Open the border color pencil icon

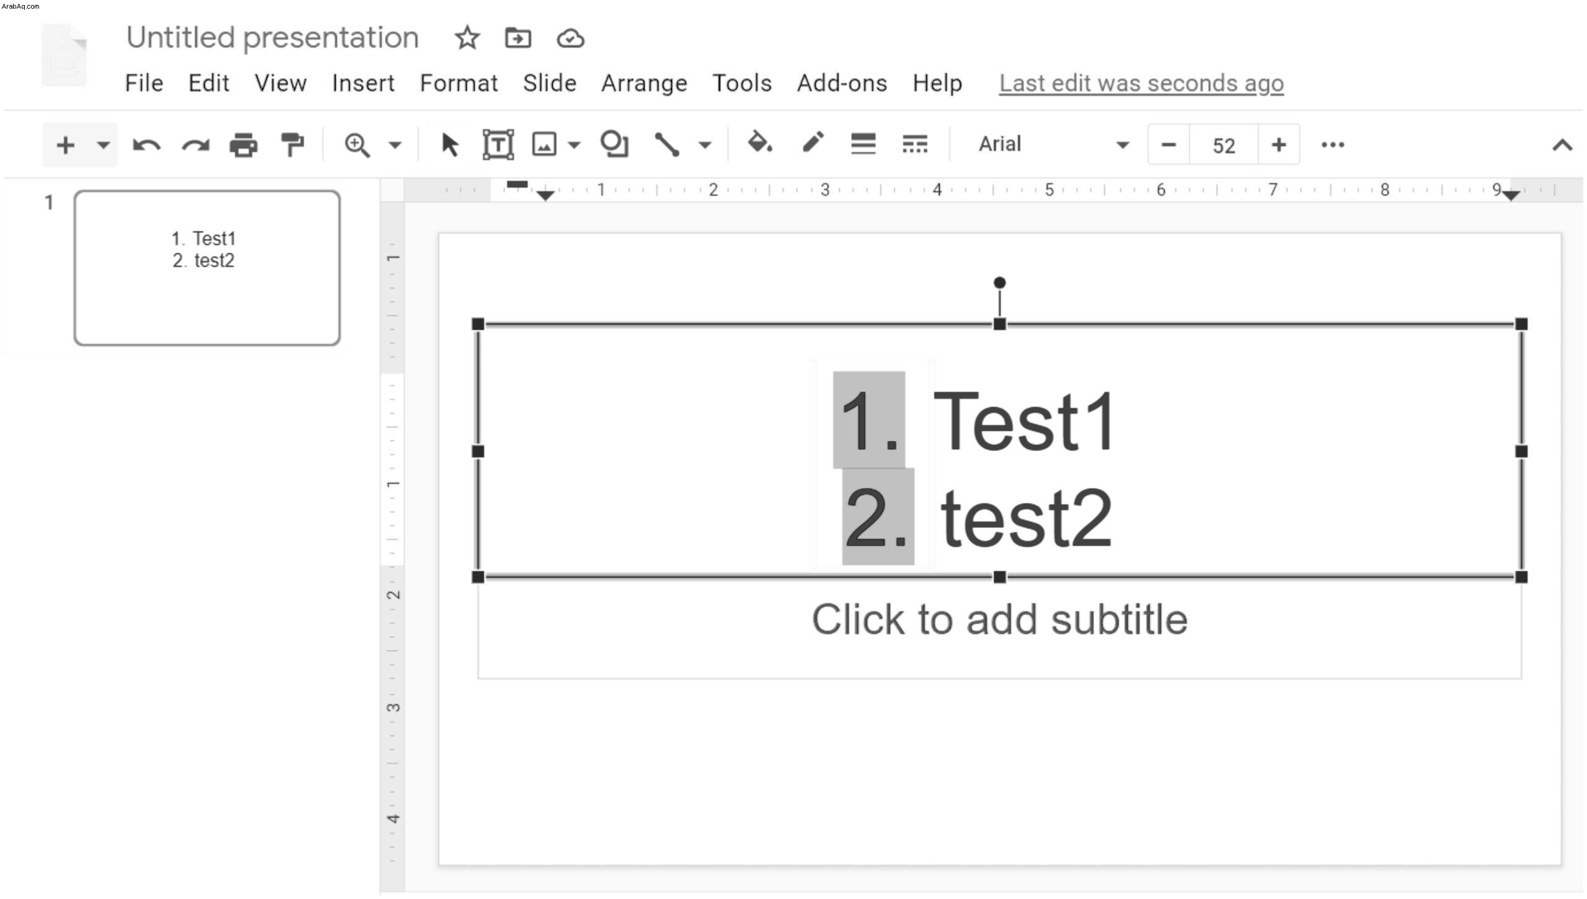pos(813,143)
